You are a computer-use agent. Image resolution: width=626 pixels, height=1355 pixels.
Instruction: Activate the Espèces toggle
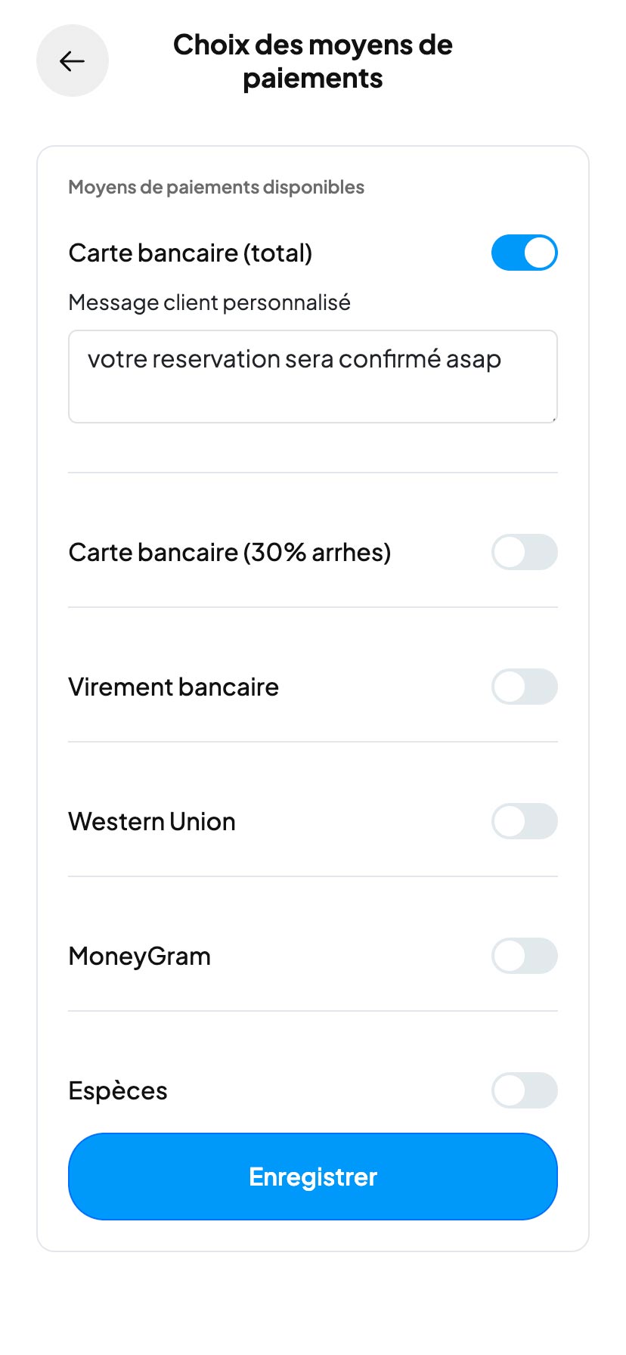pyautogui.click(x=524, y=1090)
